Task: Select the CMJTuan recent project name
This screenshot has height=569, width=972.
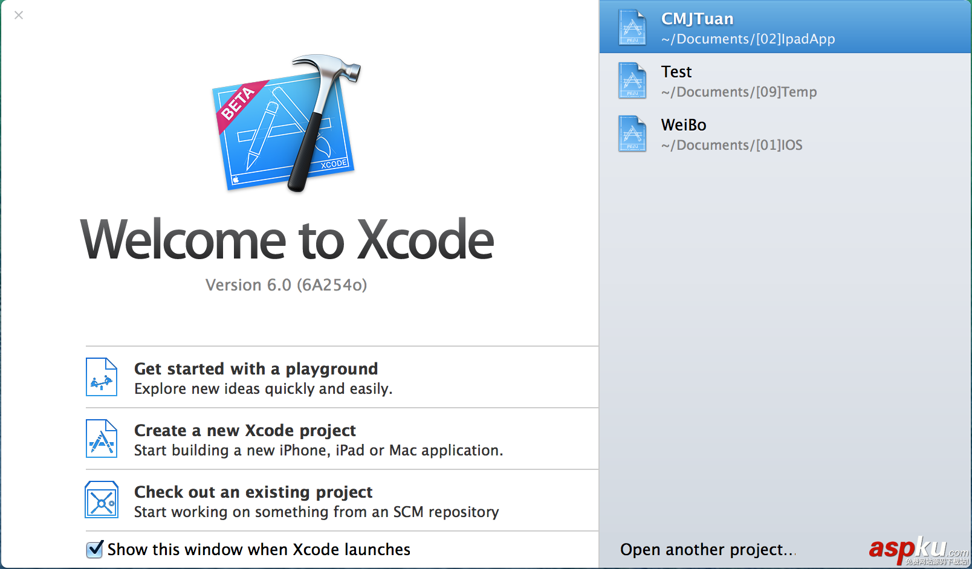Action: [697, 19]
